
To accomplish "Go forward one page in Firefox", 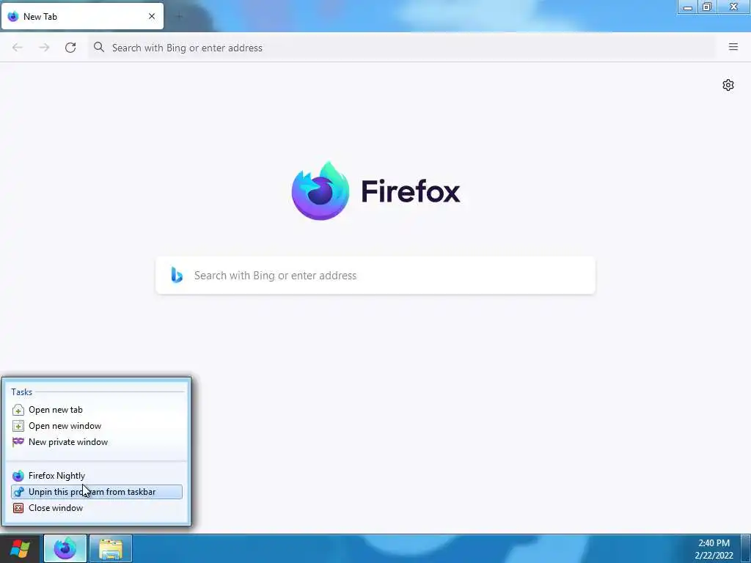I will 44,48.
